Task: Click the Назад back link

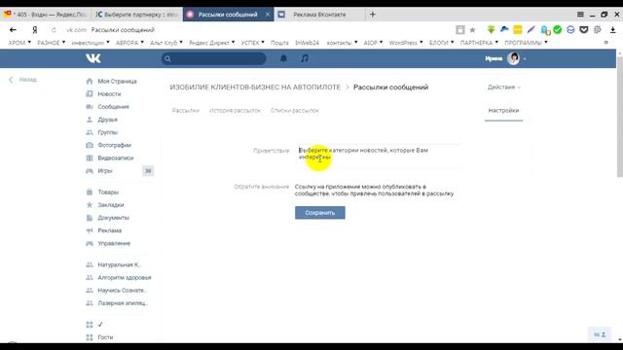Action: click(x=23, y=80)
